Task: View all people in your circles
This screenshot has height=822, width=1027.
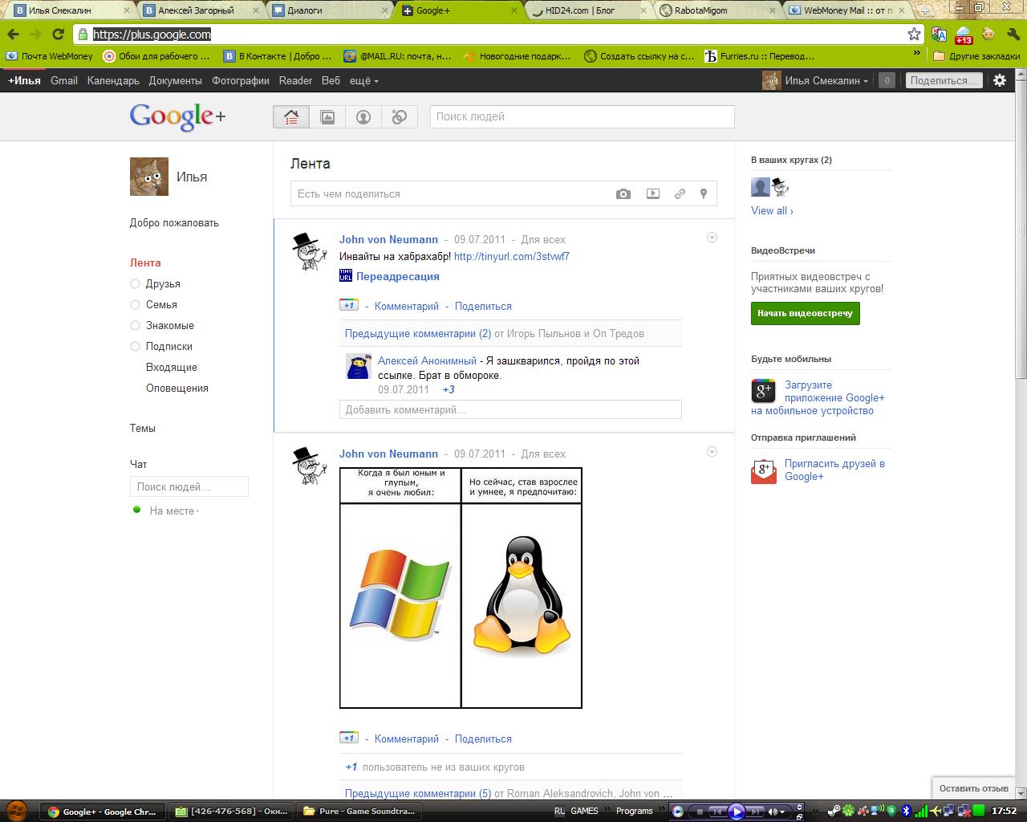Action: pyautogui.click(x=772, y=210)
